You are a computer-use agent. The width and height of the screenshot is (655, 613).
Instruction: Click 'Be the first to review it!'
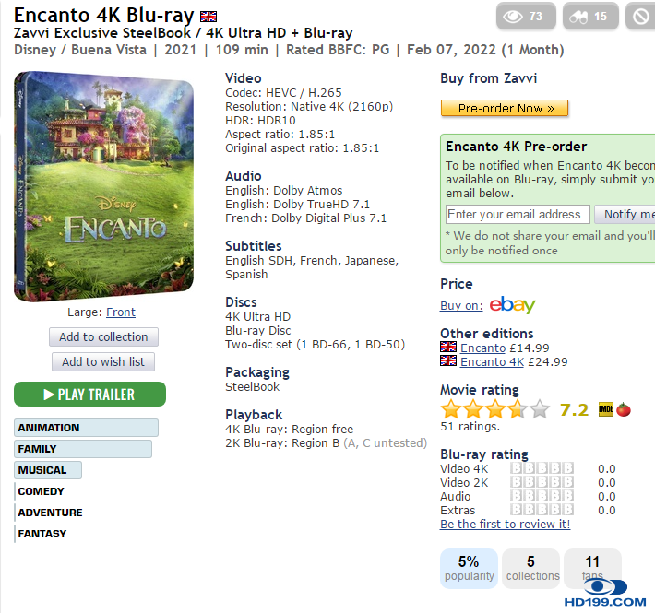point(505,525)
